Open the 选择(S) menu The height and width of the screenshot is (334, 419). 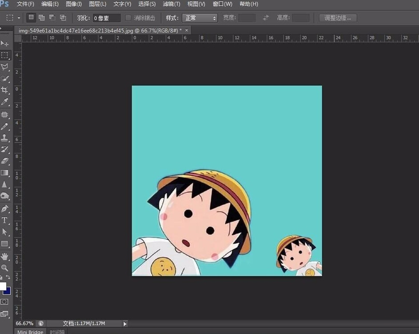point(147,4)
